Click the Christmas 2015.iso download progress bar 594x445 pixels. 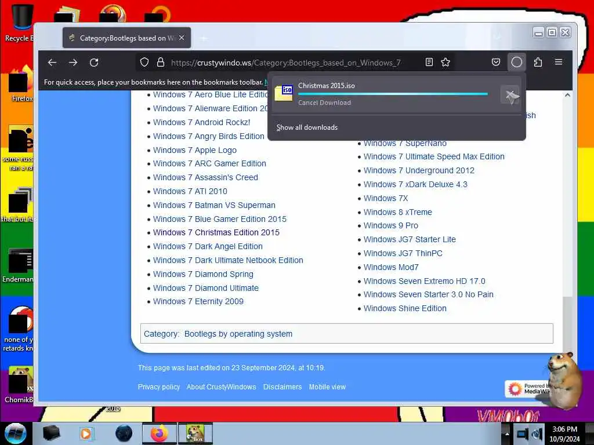pos(393,94)
